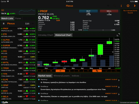Image resolution: width=139 pixels, height=104 pixels.
Task: Select line chart type
Action: pyautogui.click(x=106, y=71)
